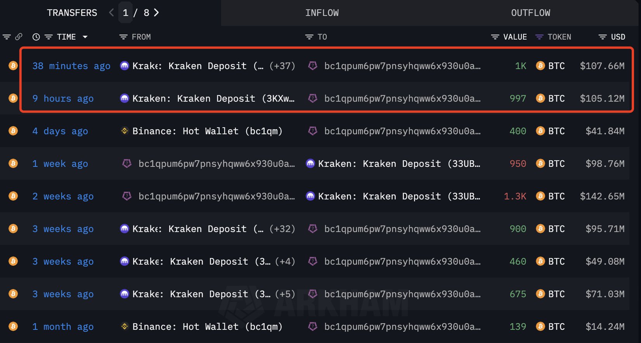Go to next transfers page arrow
The height and width of the screenshot is (343, 641).
156,13
